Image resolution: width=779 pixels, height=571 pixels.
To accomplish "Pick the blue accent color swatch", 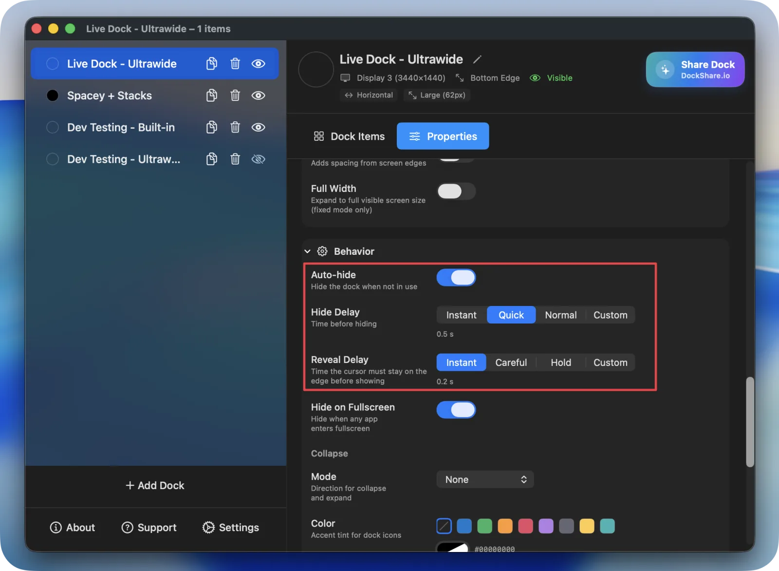I will (x=464, y=526).
